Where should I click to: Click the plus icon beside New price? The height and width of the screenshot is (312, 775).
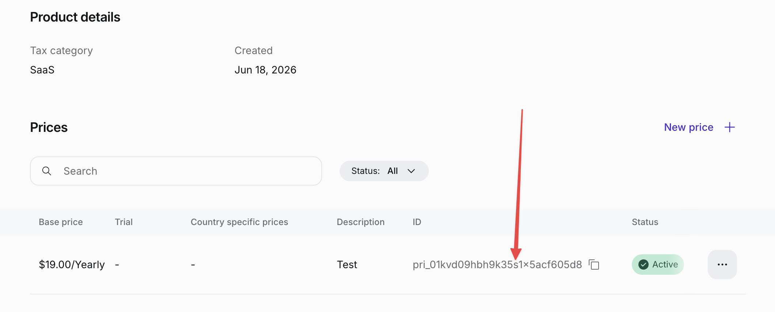[729, 127]
